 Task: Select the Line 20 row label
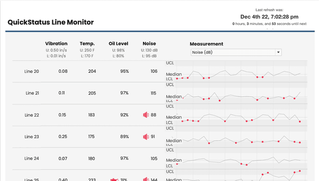coord(31,71)
